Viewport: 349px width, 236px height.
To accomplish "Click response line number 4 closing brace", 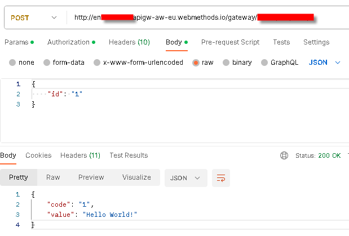I will point(33,225).
